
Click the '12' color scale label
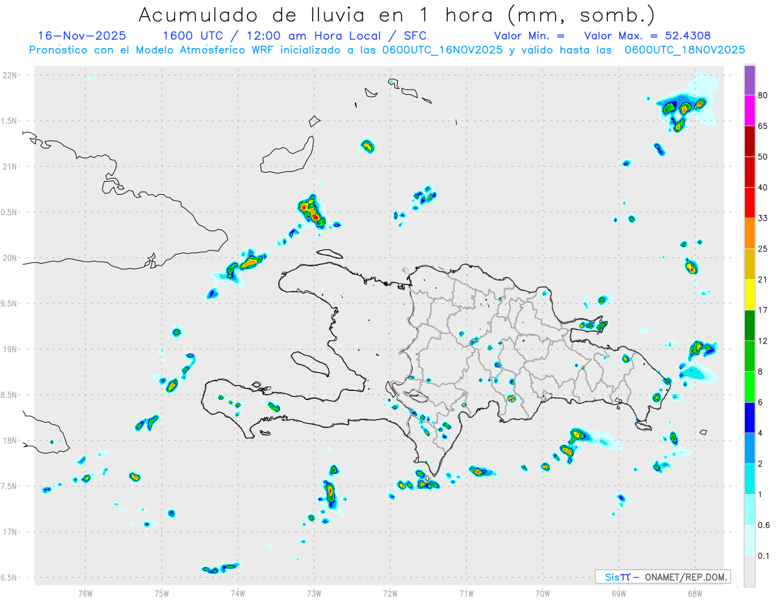pos(763,341)
